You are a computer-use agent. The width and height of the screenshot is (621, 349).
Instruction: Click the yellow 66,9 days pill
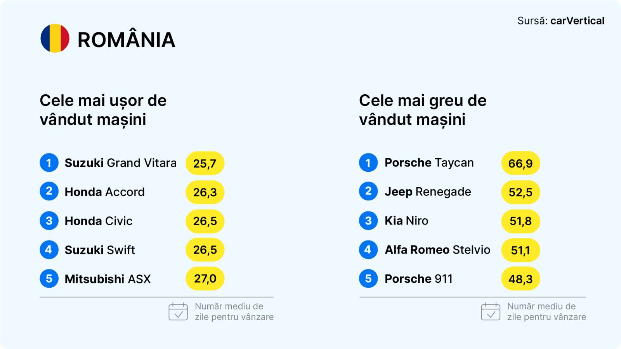point(520,163)
